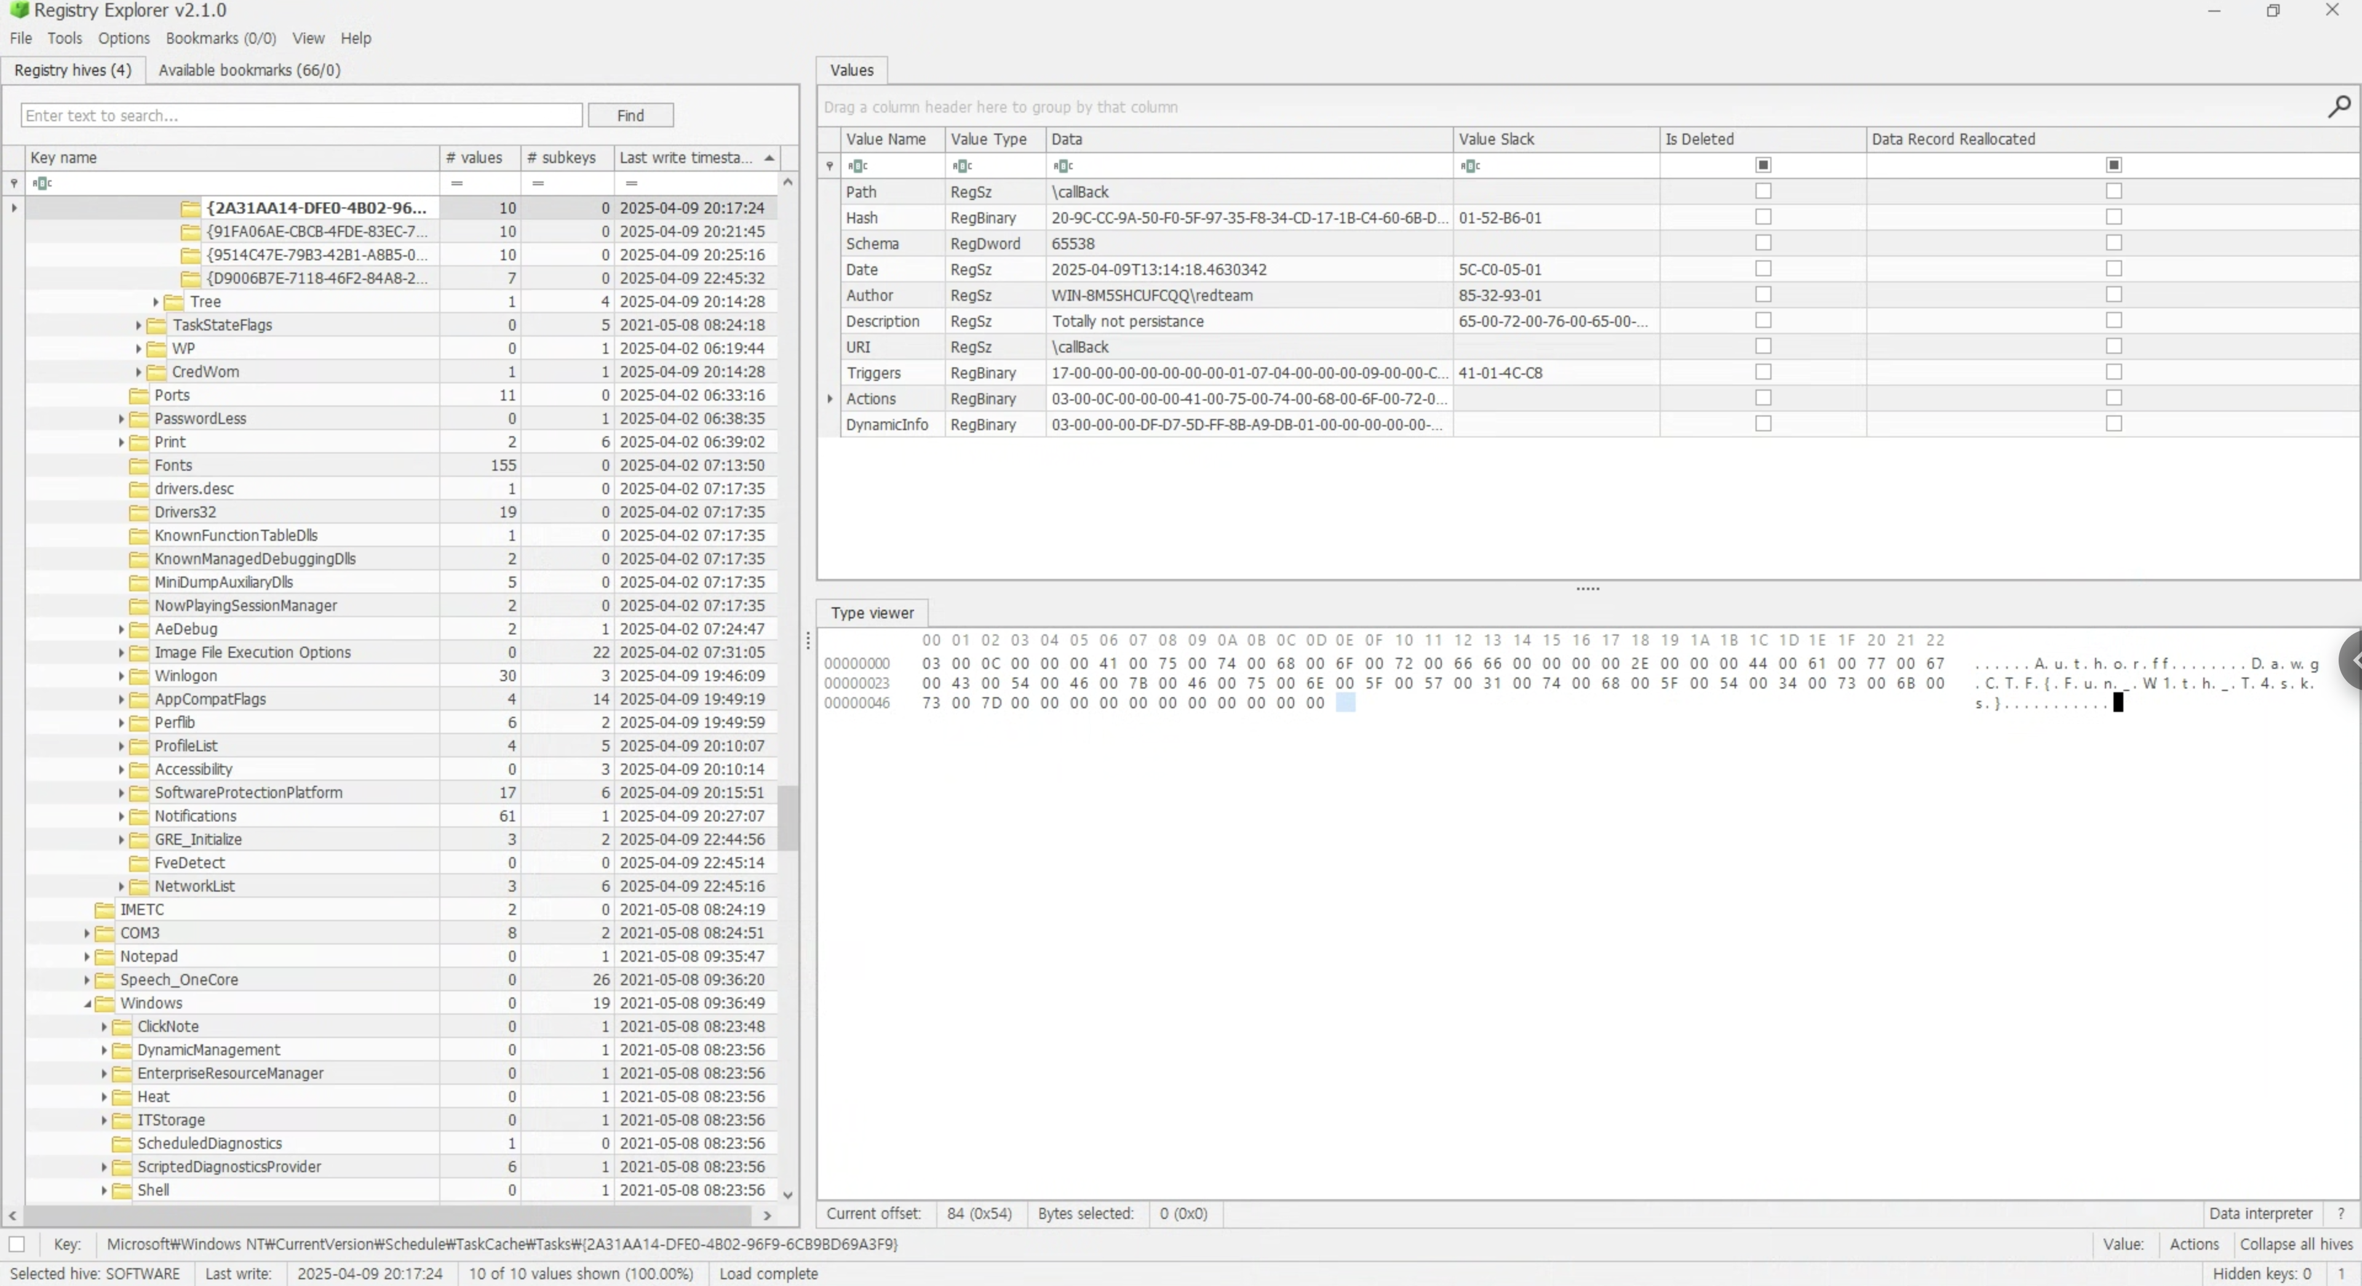
Task: Tick the checkbox left of Key label in status bar
Action: [x=17, y=1244]
